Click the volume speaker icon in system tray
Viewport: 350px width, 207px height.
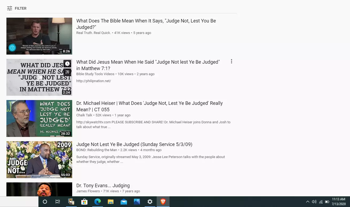(x=314, y=202)
